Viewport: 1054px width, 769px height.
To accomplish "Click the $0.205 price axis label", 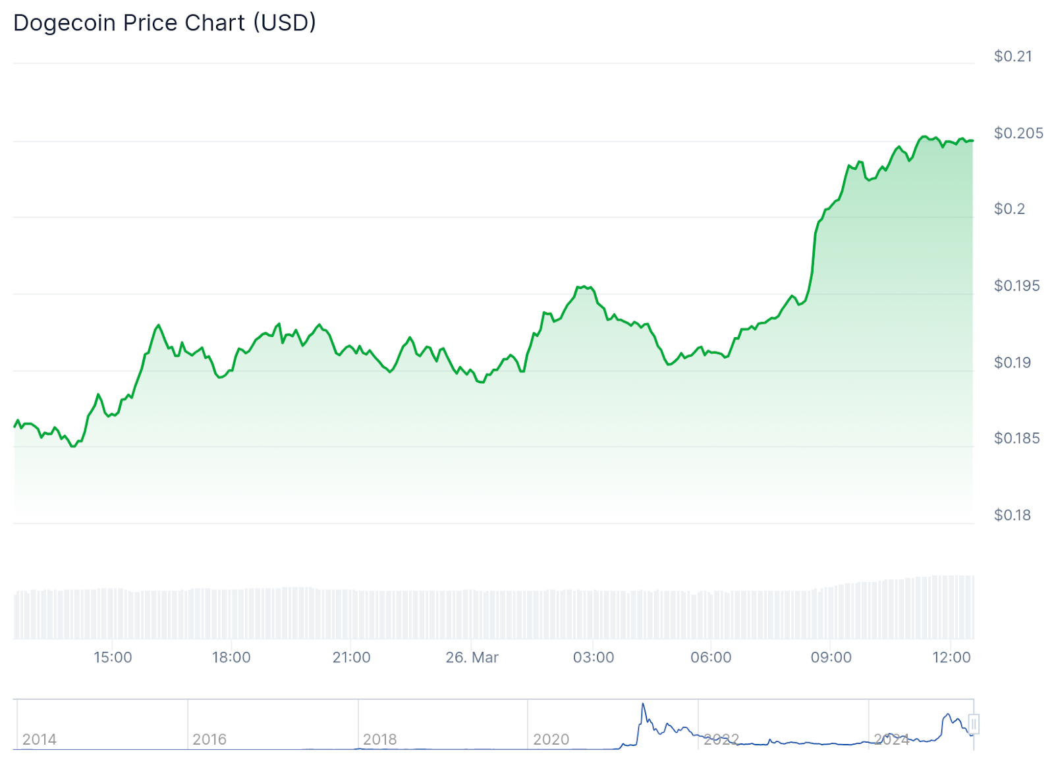I will tap(1018, 133).
